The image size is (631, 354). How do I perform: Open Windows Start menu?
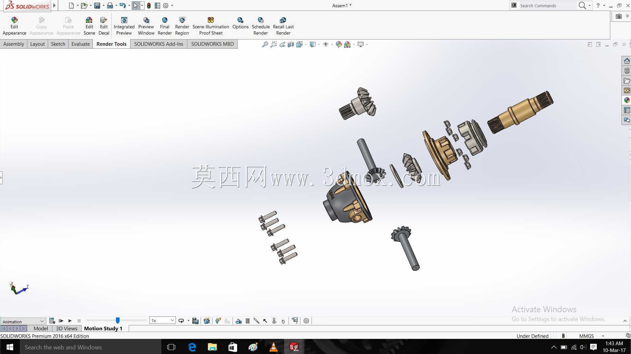click(x=10, y=347)
